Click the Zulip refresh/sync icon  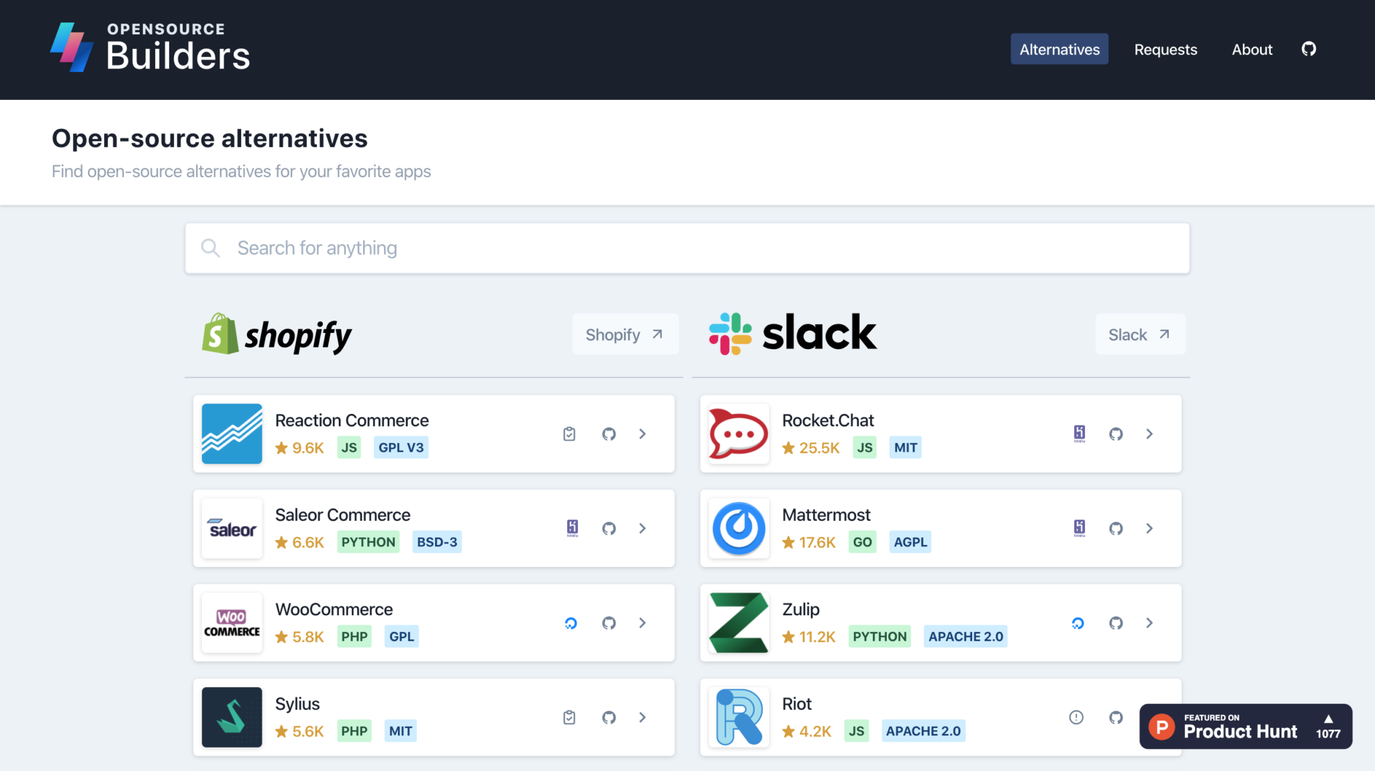point(1078,622)
